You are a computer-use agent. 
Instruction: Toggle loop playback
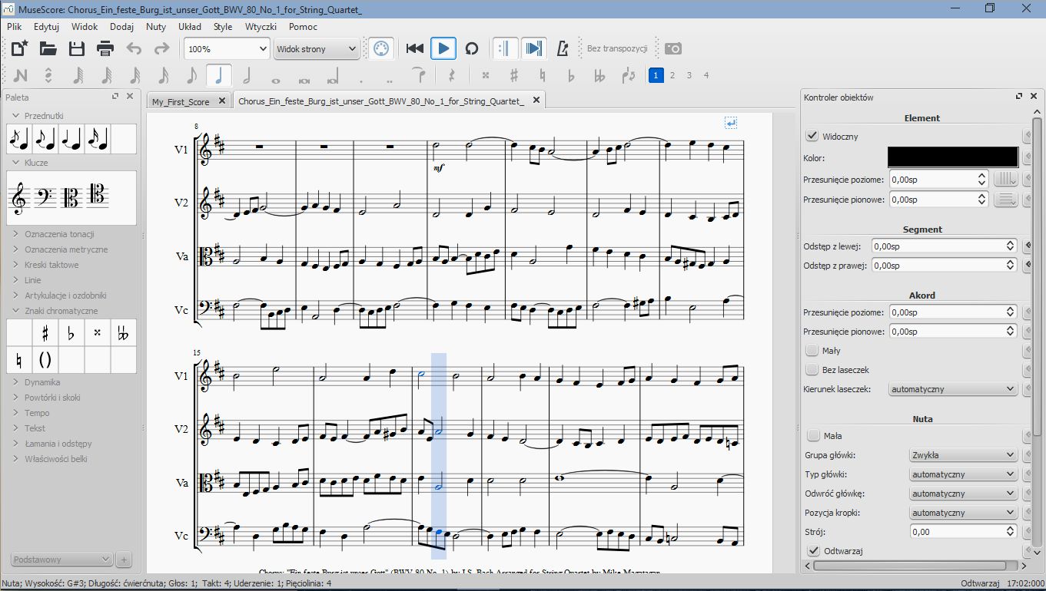(x=472, y=48)
